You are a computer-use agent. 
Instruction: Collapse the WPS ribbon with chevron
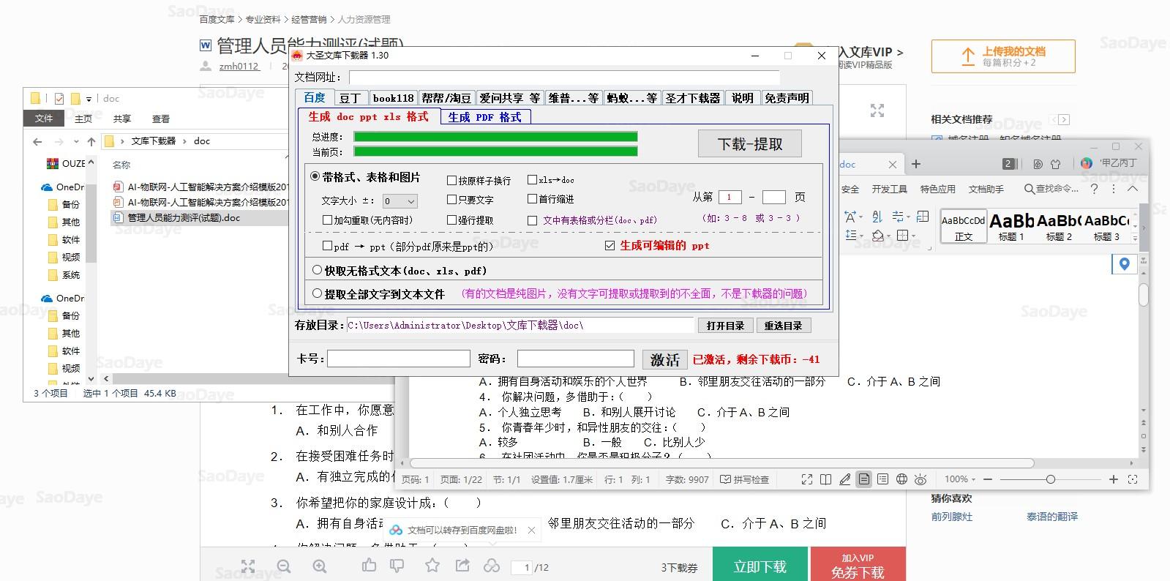pos(1133,189)
